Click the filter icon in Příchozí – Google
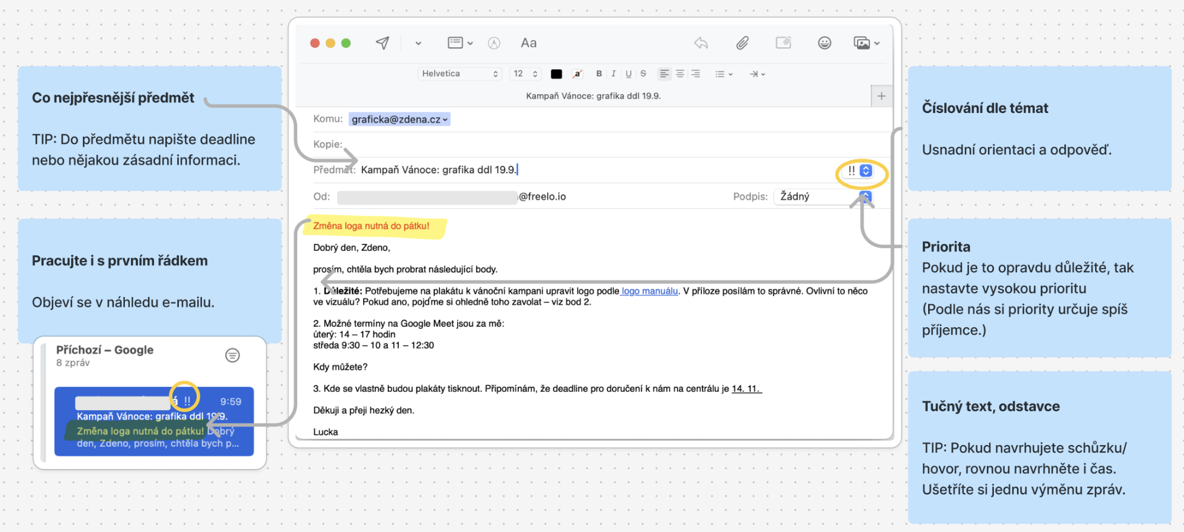Screen dimensions: 1184x532 pos(232,355)
